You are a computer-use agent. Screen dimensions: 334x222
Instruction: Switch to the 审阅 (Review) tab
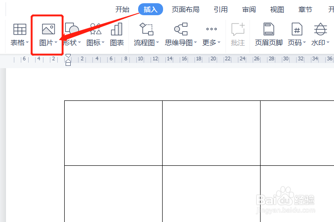pyautogui.click(x=249, y=10)
